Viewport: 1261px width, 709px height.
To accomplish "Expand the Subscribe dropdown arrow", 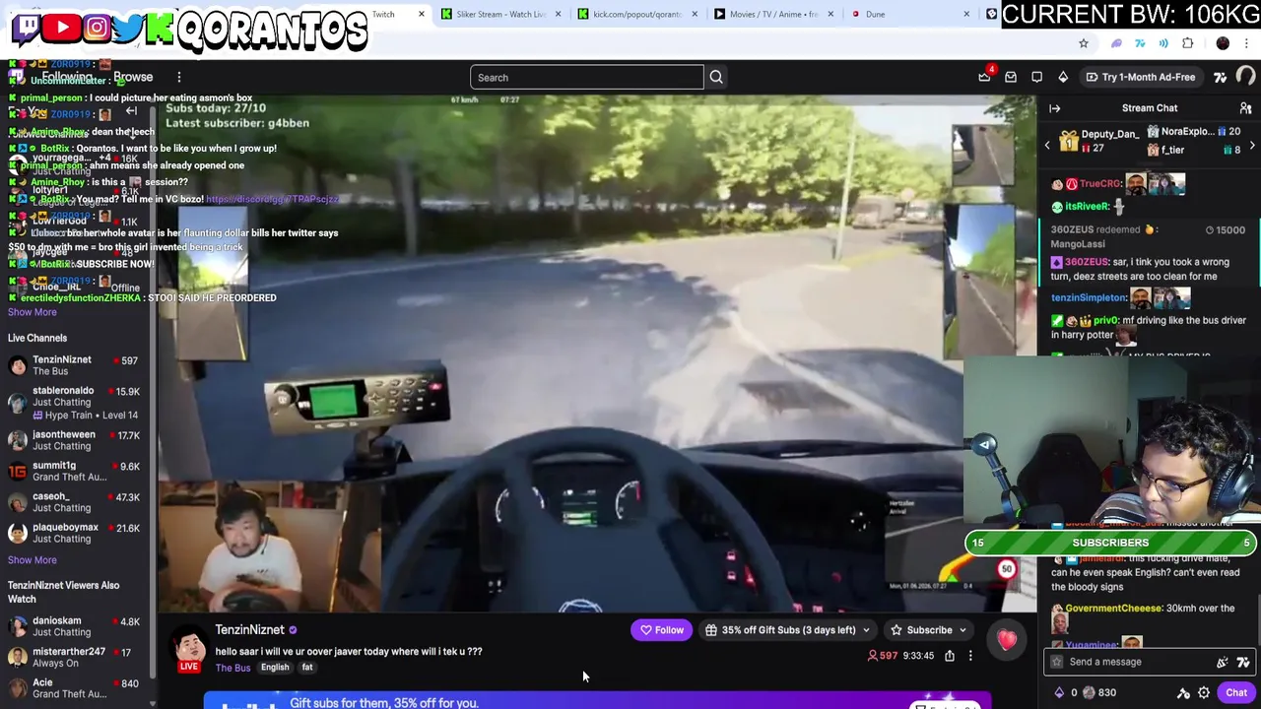I will pyautogui.click(x=962, y=630).
